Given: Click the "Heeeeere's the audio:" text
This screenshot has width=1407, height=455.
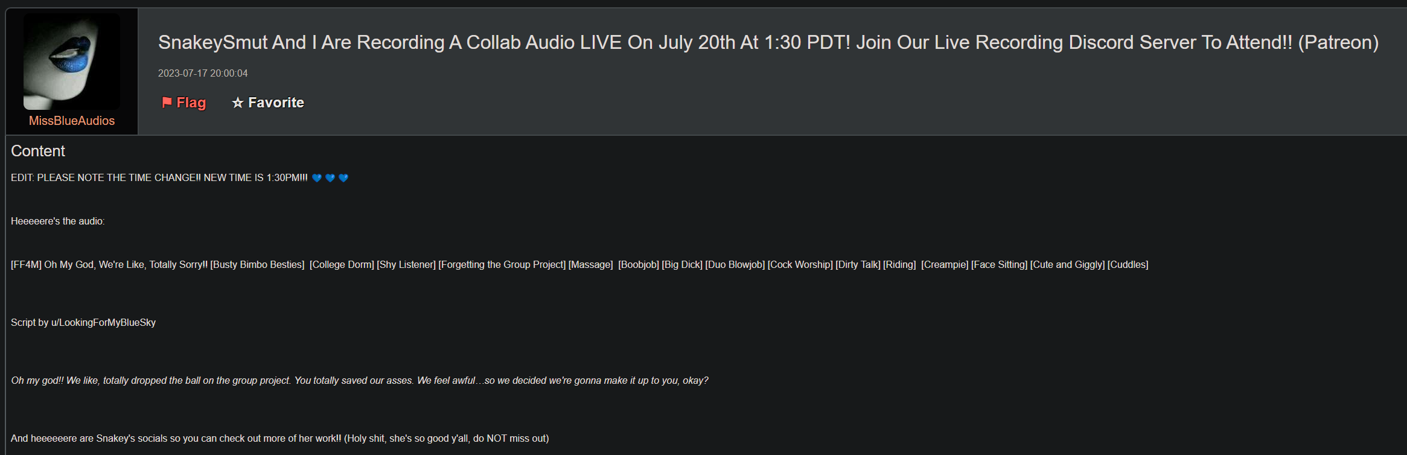Looking at the screenshot, I should coord(58,221).
